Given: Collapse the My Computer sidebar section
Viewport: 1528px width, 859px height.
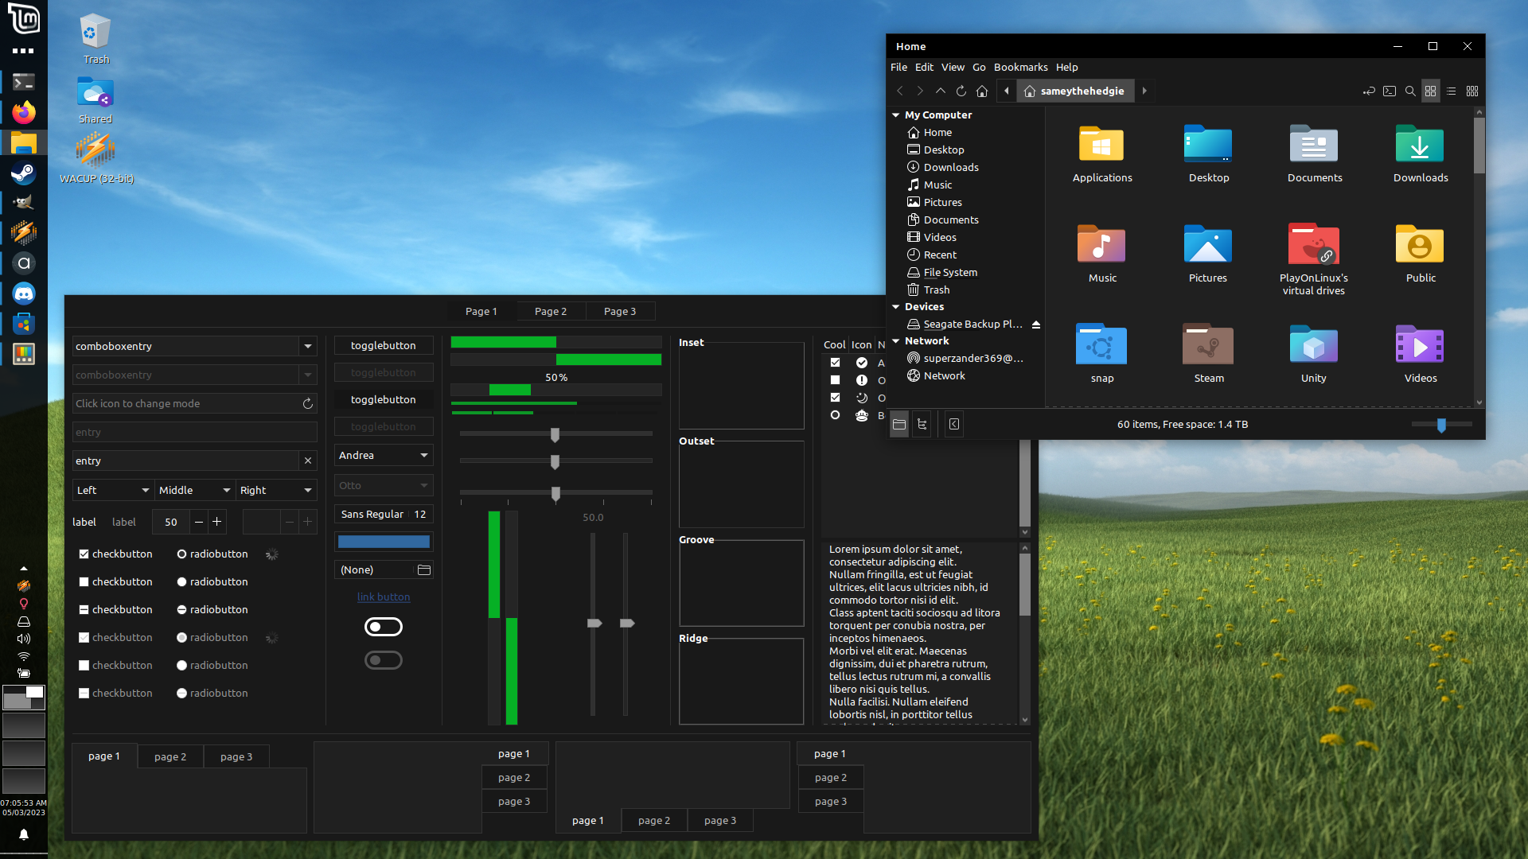Looking at the screenshot, I should [x=896, y=115].
